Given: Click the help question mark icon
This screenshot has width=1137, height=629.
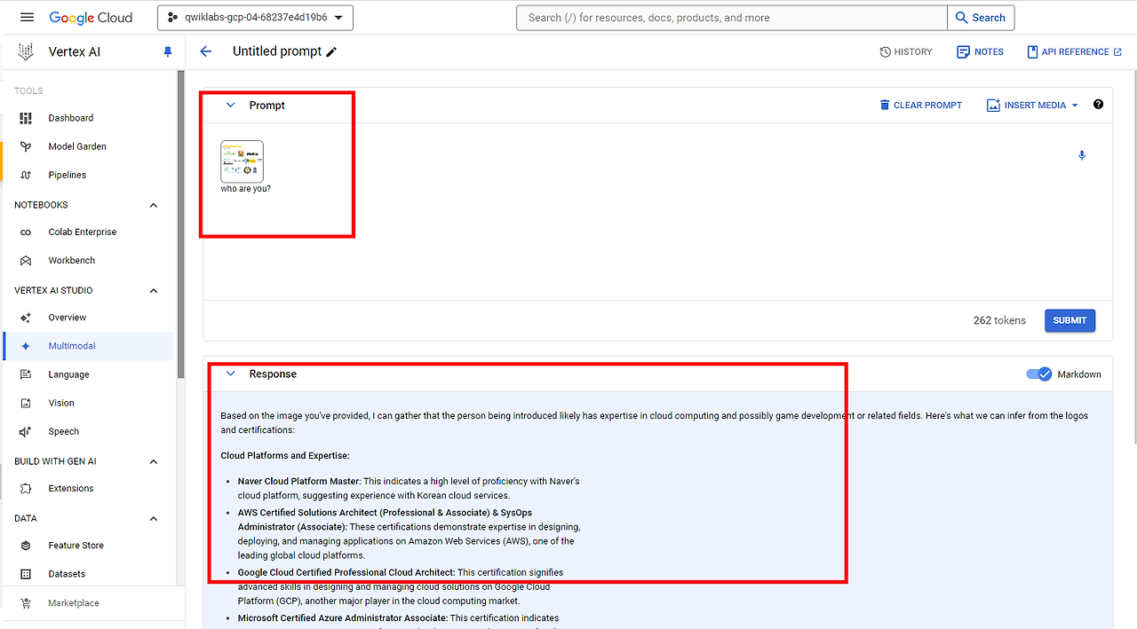Looking at the screenshot, I should pyautogui.click(x=1099, y=104).
